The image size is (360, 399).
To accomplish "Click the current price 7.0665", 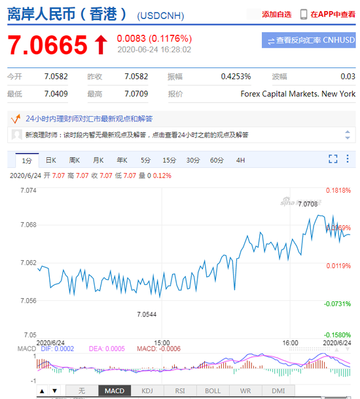I will coord(48,45).
